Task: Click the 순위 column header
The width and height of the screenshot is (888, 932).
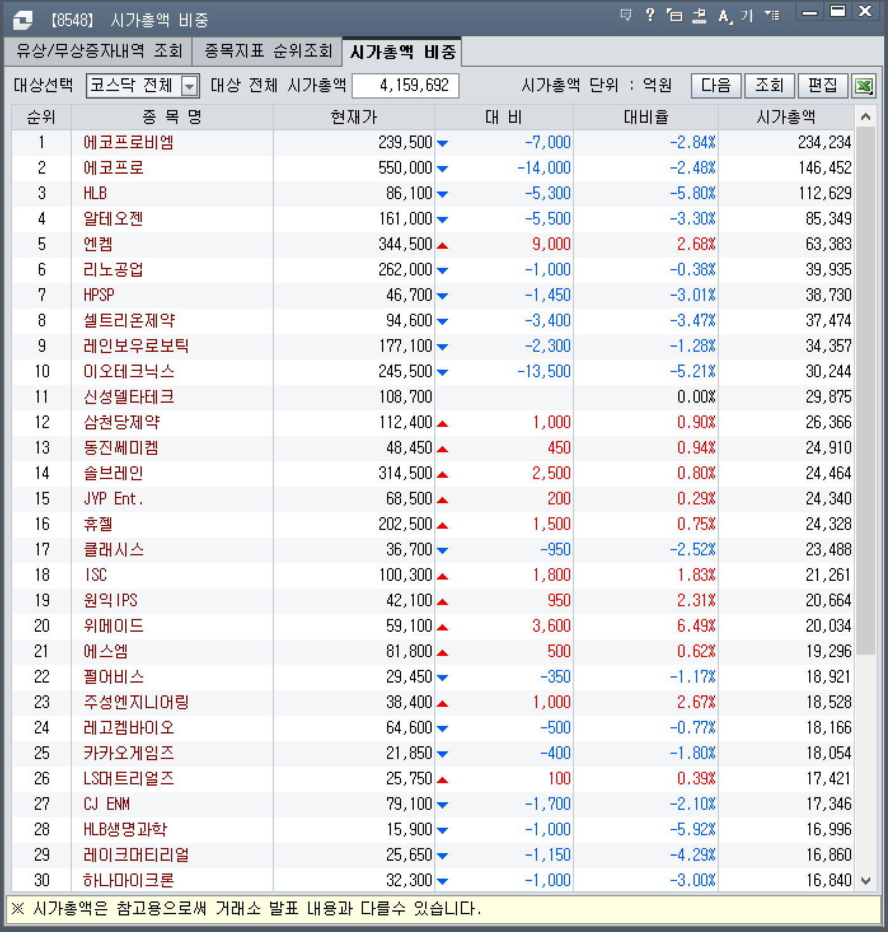Action: (x=41, y=117)
